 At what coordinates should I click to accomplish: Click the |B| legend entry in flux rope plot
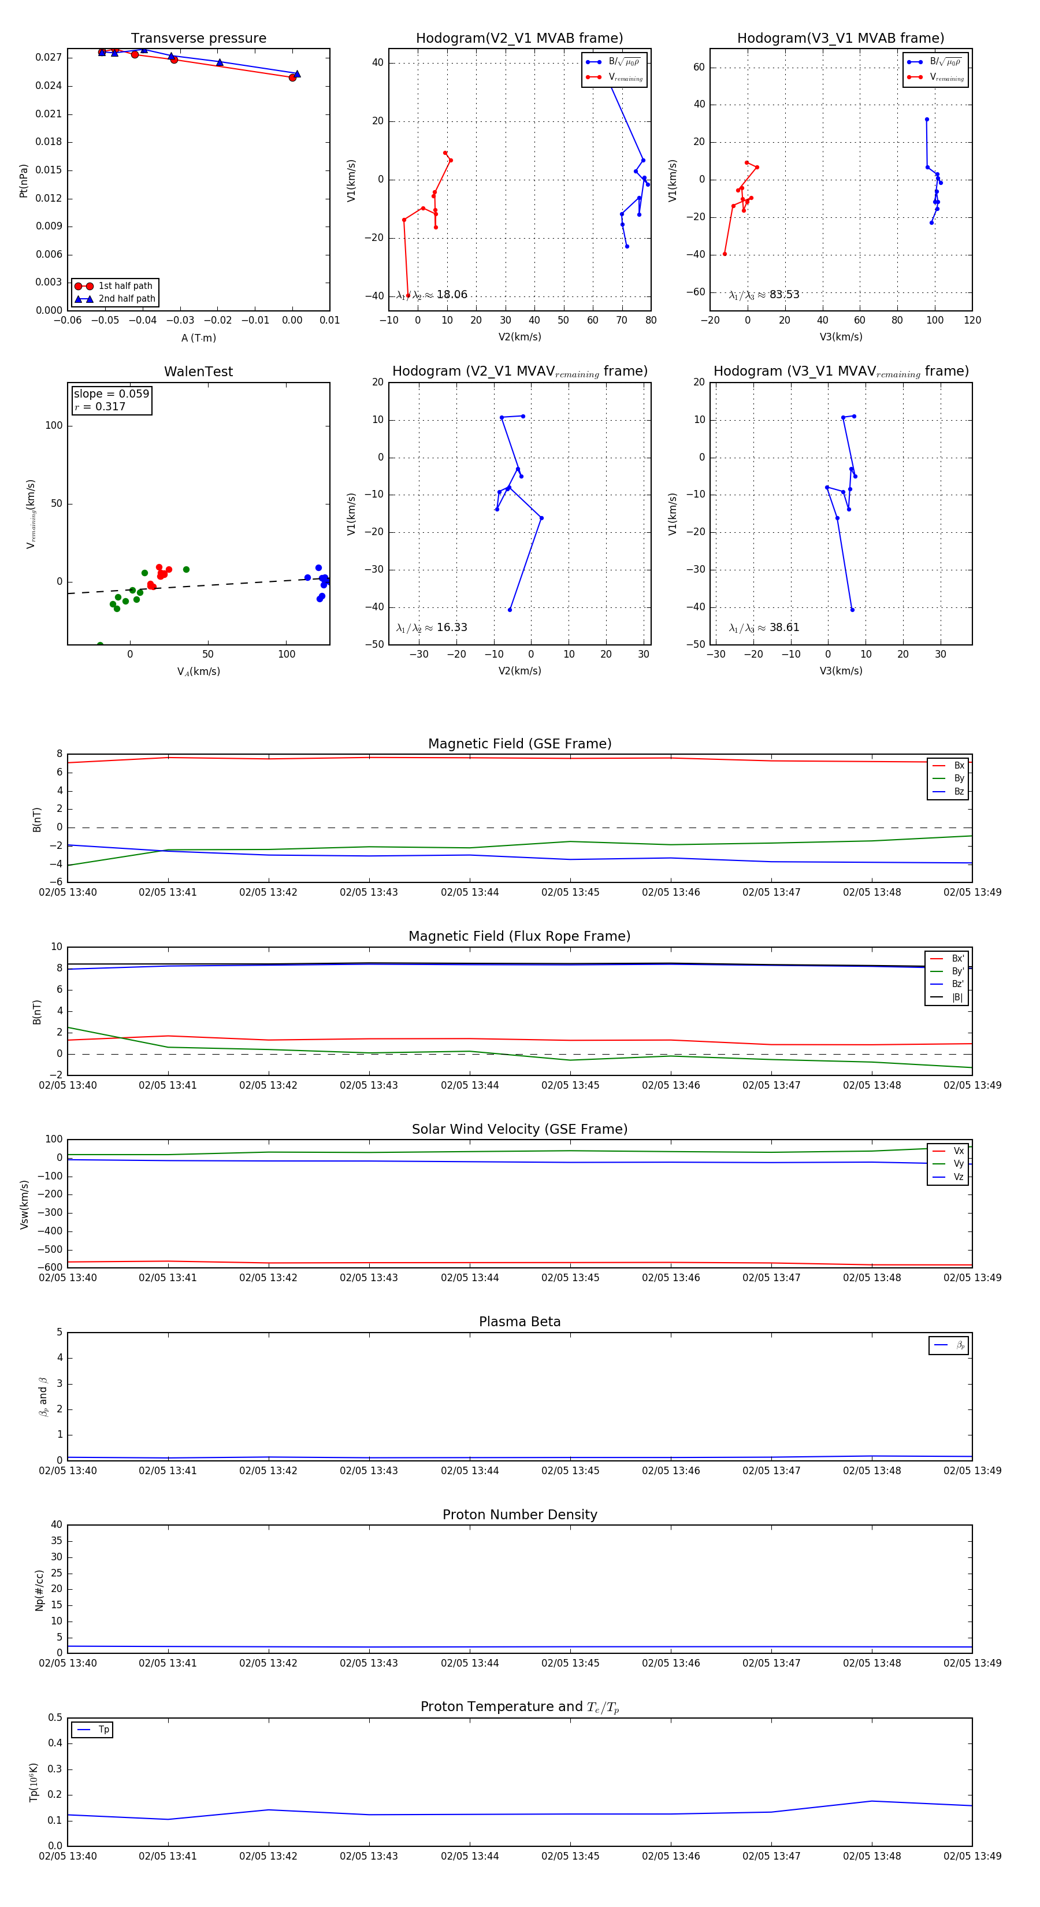[947, 997]
